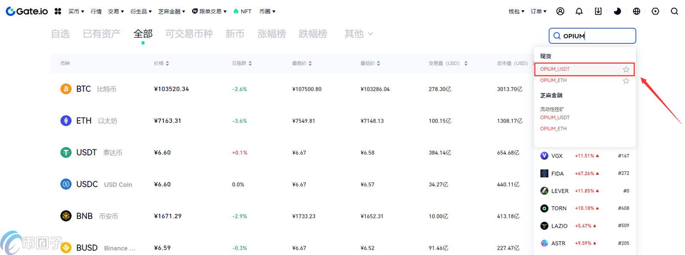
Task: Click the LEVER coin icon
Action: [x=544, y=191]
